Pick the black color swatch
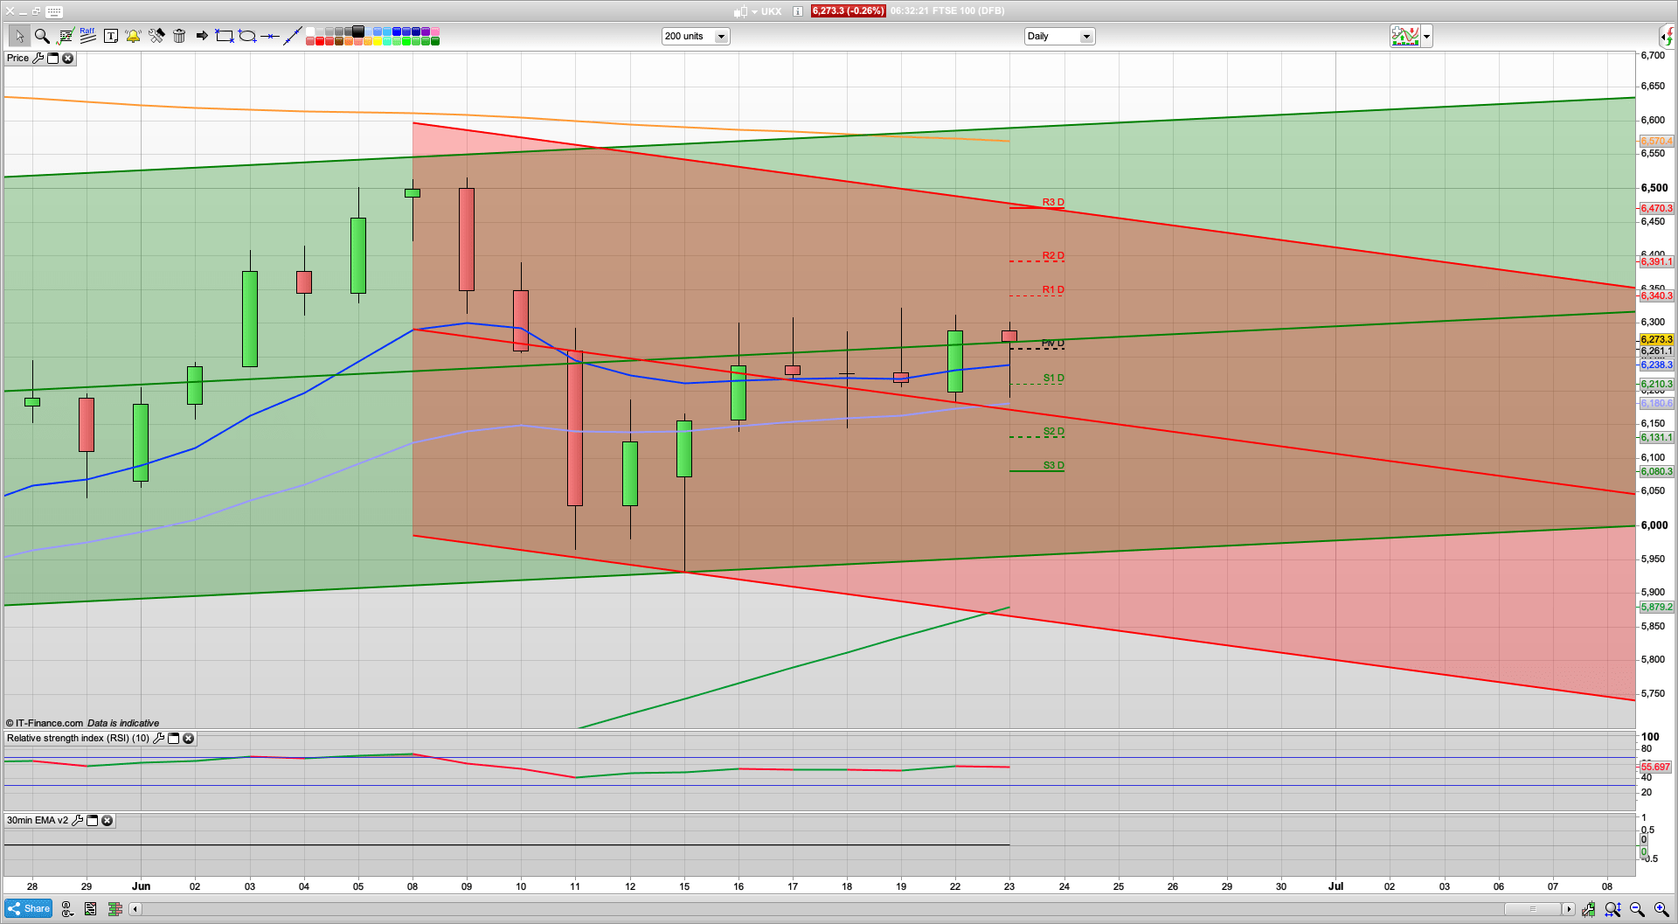 (x=358, y=31)
